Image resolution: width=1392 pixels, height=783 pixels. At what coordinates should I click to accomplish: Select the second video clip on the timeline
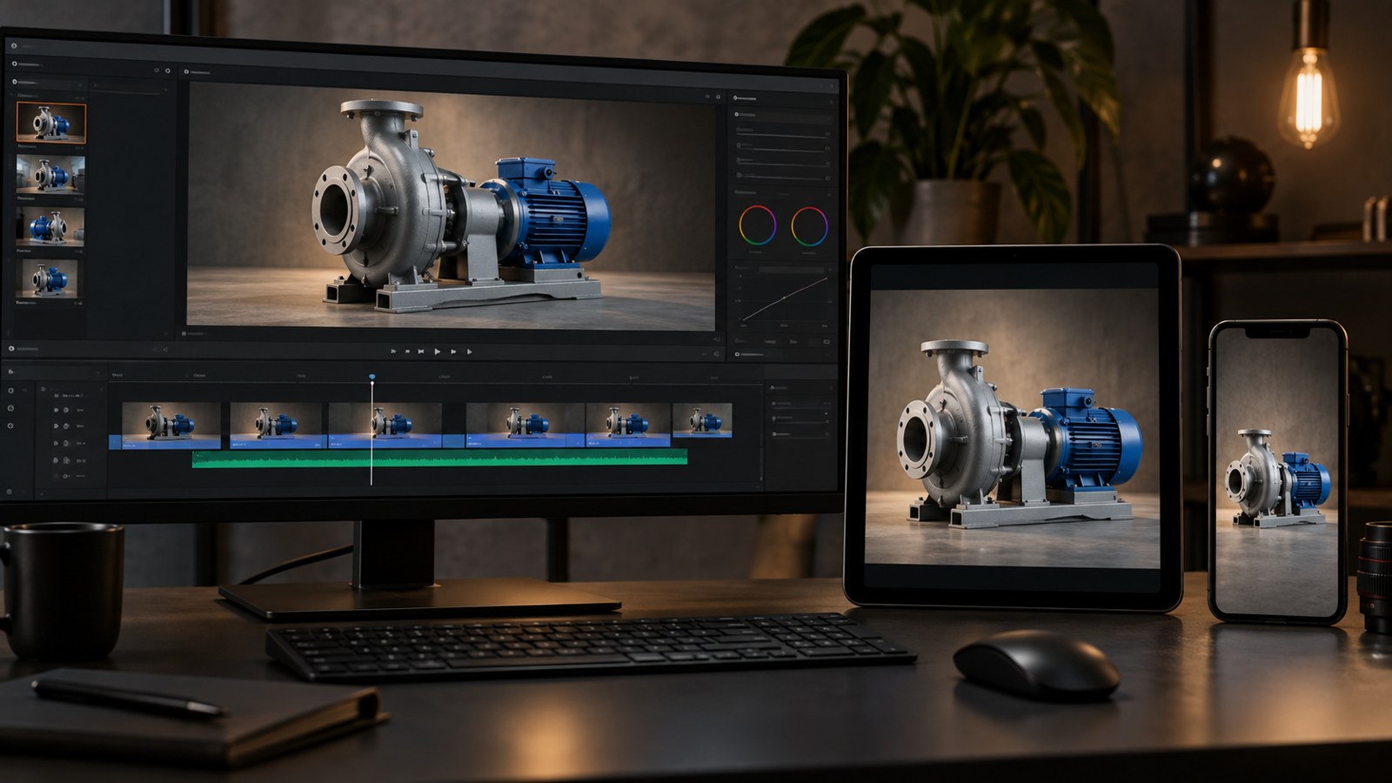[x=278, y=425]
